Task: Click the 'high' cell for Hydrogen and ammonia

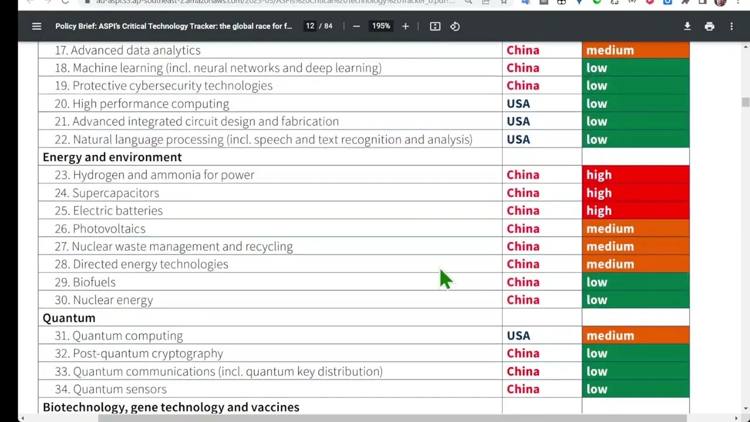Action: pyautogui.click(x=636, y=175)
